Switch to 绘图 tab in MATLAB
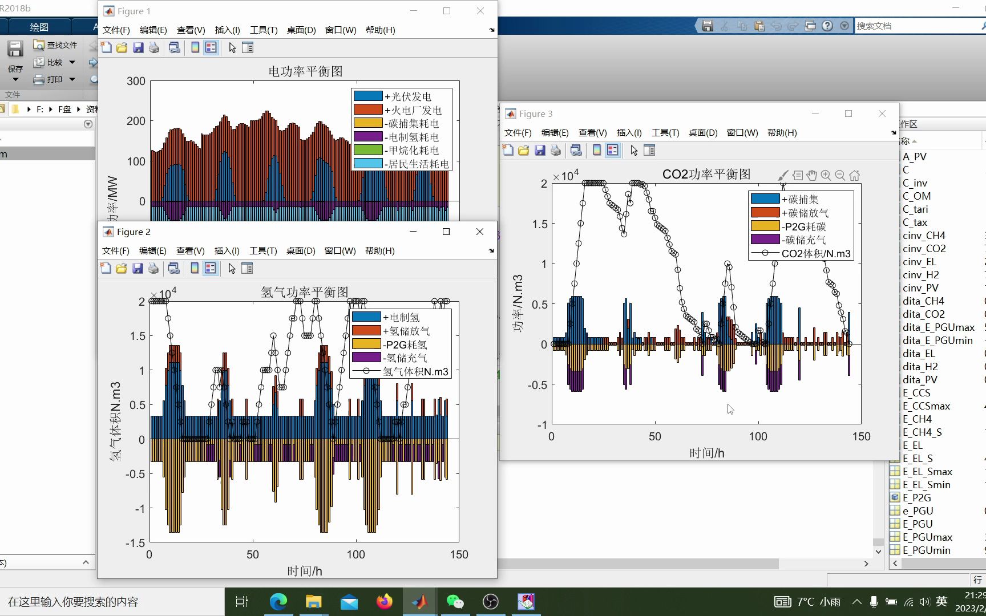Screen dimensions: 986x616 point(39,27)
